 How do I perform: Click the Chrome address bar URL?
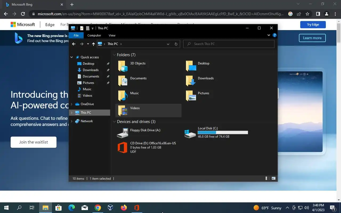point(160,14)
